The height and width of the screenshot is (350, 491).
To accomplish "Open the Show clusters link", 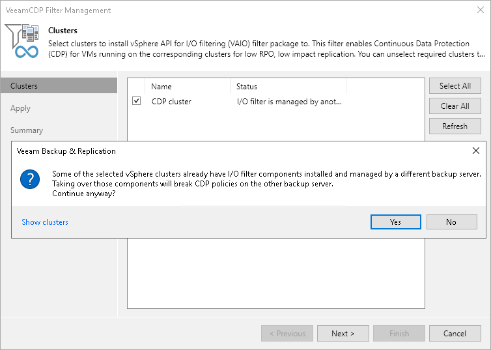I will (45, 222).
